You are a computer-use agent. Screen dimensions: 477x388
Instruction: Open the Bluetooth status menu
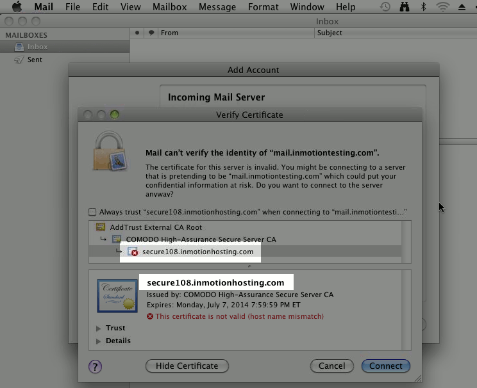(423, 6)
